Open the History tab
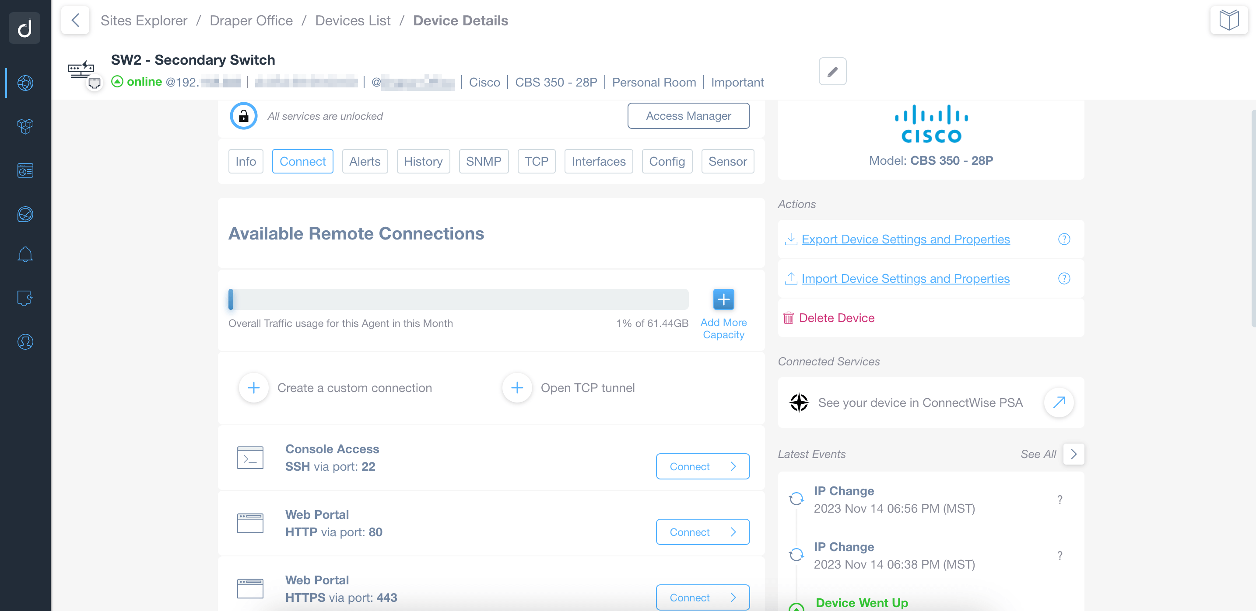This screenshot has width=1256, height=611. 423,162
